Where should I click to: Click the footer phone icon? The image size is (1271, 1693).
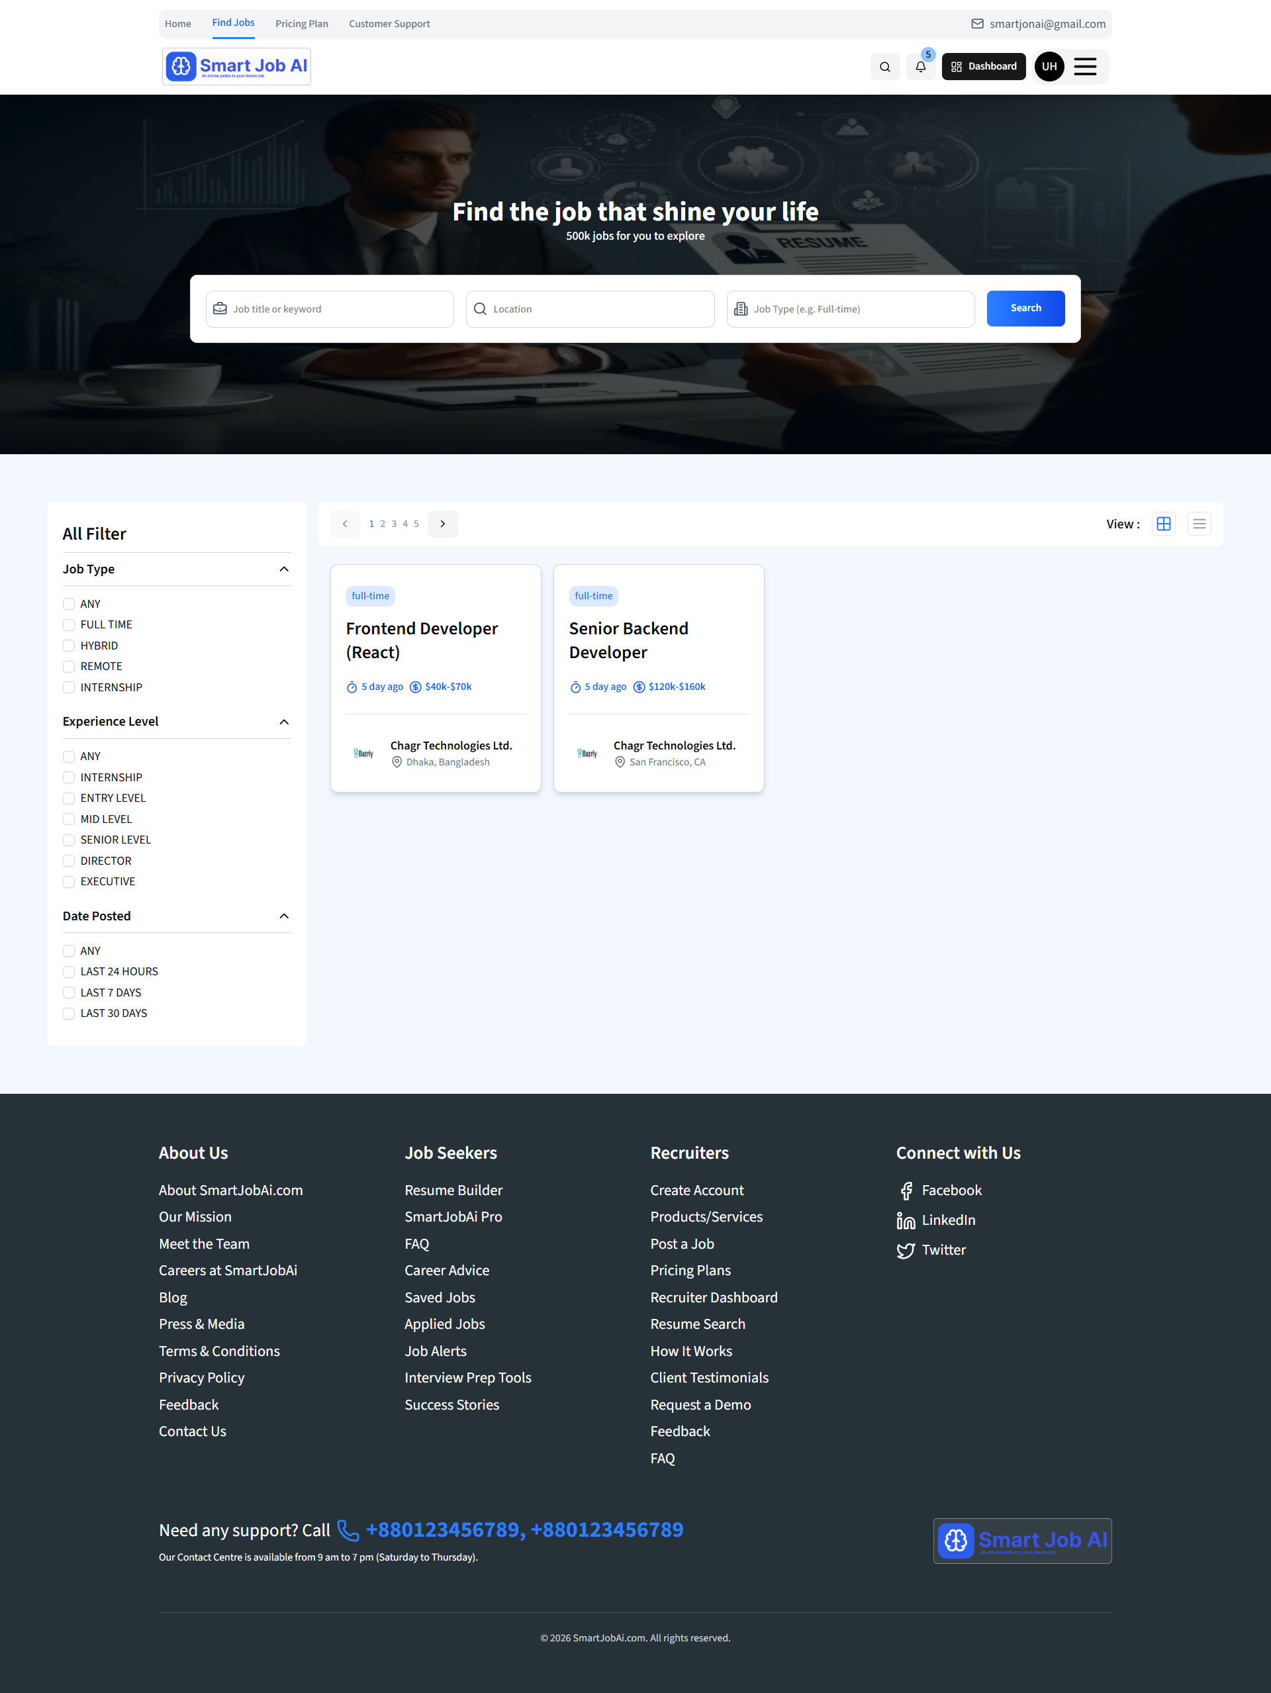[x=348, y=1530]
